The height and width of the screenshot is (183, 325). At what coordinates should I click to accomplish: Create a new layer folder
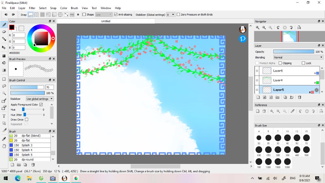(277, 97)
